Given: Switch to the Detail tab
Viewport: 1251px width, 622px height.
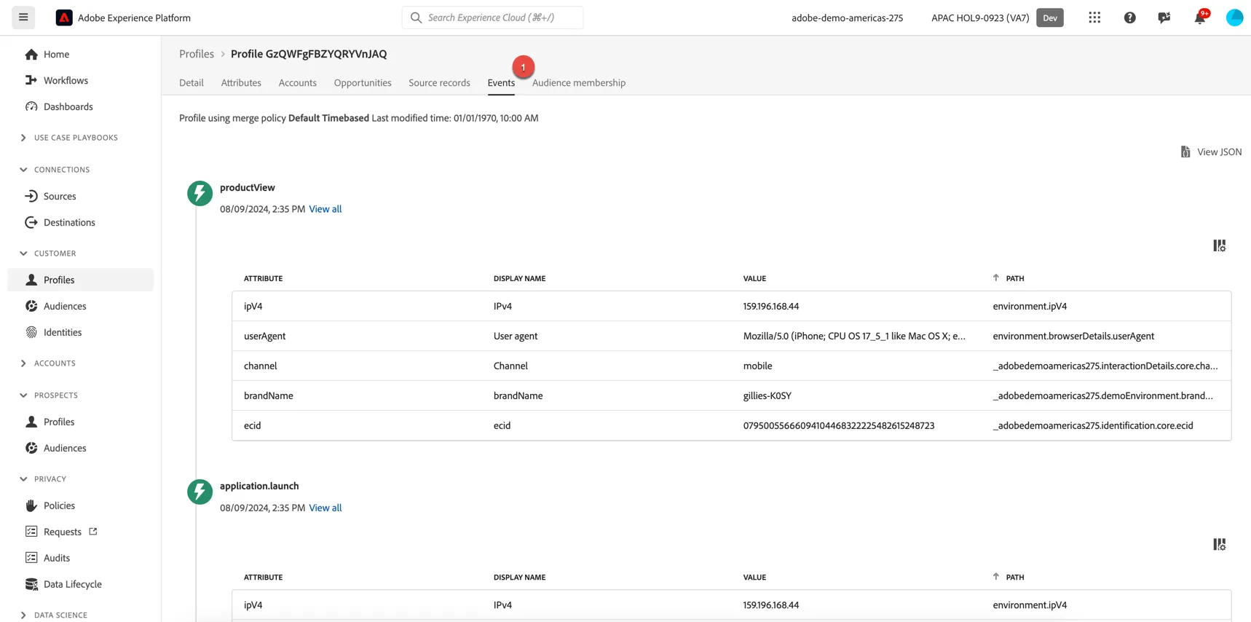Looking at the screenshot, I should point(192,83).
